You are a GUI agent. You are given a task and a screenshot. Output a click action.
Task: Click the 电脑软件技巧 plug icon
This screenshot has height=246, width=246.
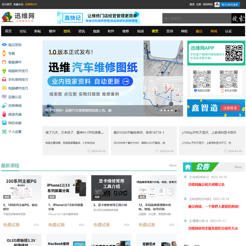tap(4, 71)
